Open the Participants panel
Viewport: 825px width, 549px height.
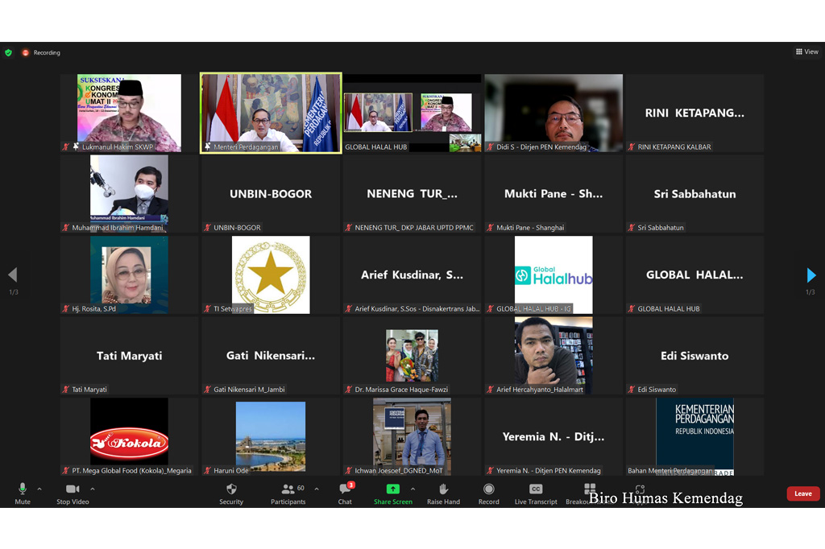point(288,492)
